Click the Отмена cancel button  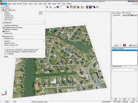coord(132,45)
